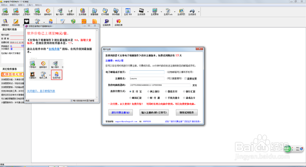Screen dimensions: 306x167
Task: Expand the 生成EXE dropdown arrow
Action: [134, 12]
